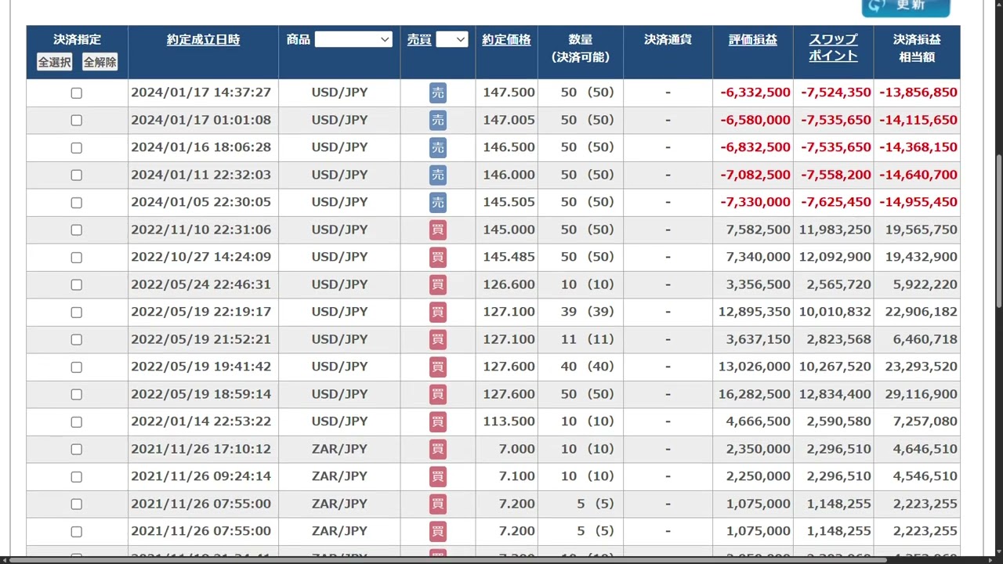
Task: Check the box for 2024/01/17 14:37:27 position
Action: pyautogui.click(x=76, y=92)
